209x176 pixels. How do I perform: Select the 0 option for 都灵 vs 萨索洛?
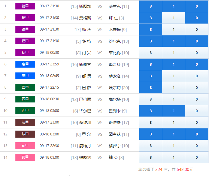click(x=197, y=76)
